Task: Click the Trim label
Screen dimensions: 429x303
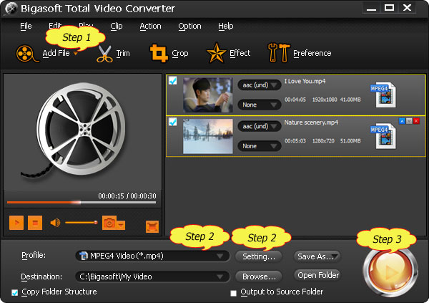Action: pyautogui.click(x=123, y=53)
